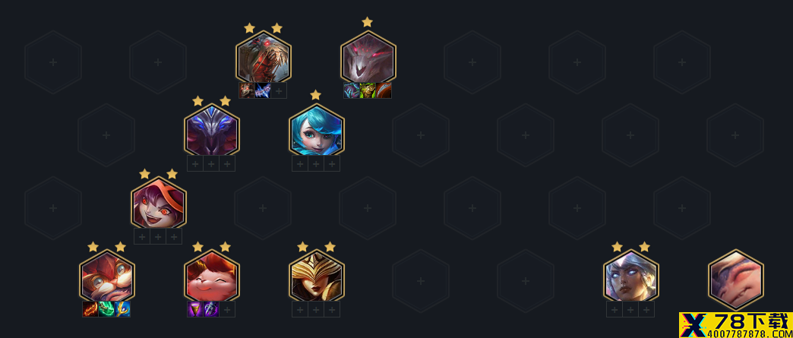
Task: Select the mustached goggles champion portrait
Action: tap(107, 275)
